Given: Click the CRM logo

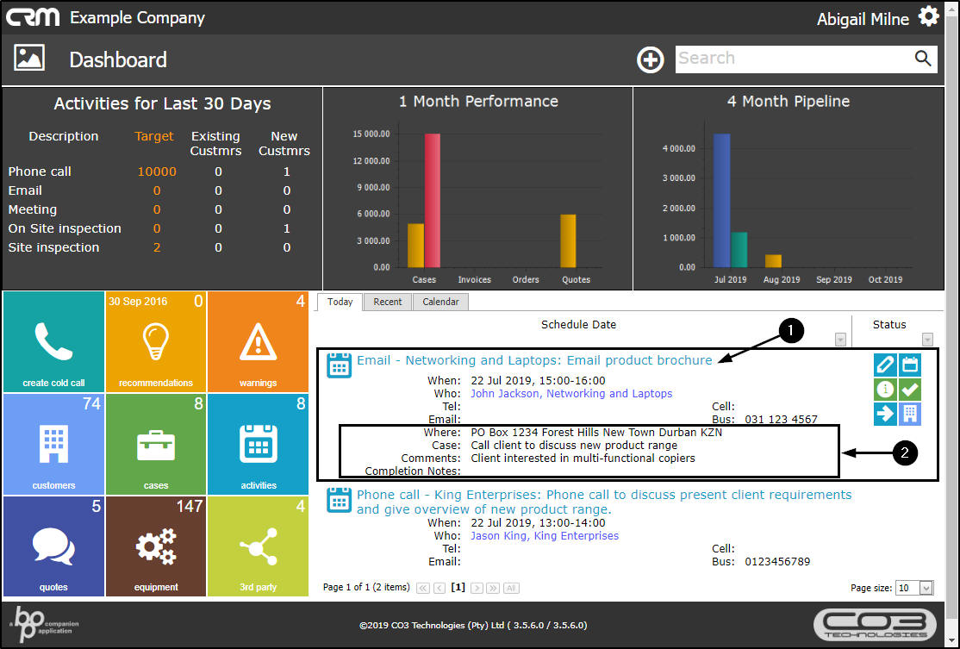Looking at the screenshot, I should (33, 16).
